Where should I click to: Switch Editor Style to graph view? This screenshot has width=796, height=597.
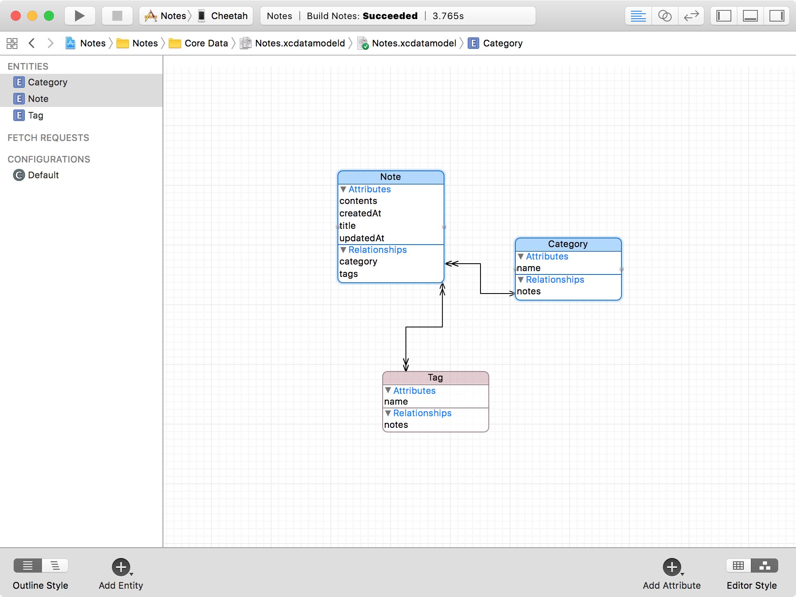pyautogui.click(x=765, y=565)
